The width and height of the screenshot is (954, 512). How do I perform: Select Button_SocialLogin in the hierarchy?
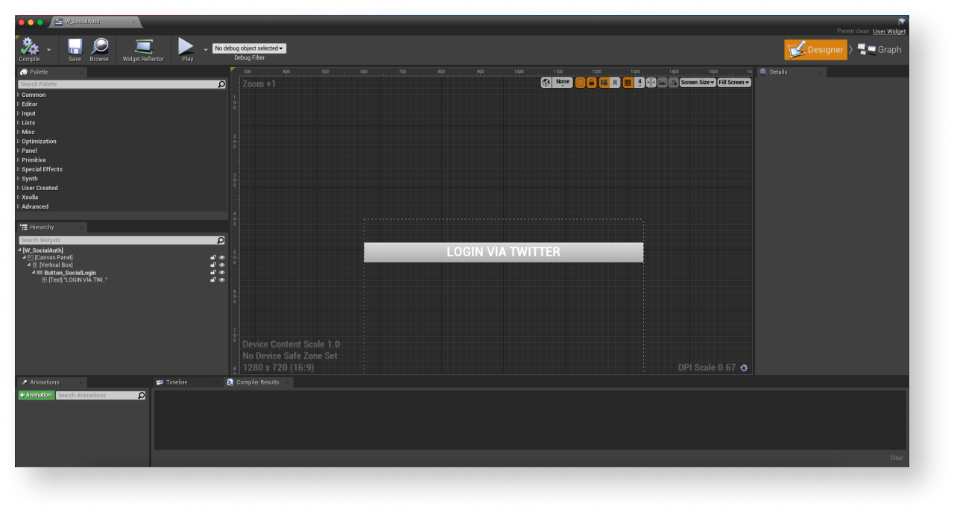(x=70, y=273)
